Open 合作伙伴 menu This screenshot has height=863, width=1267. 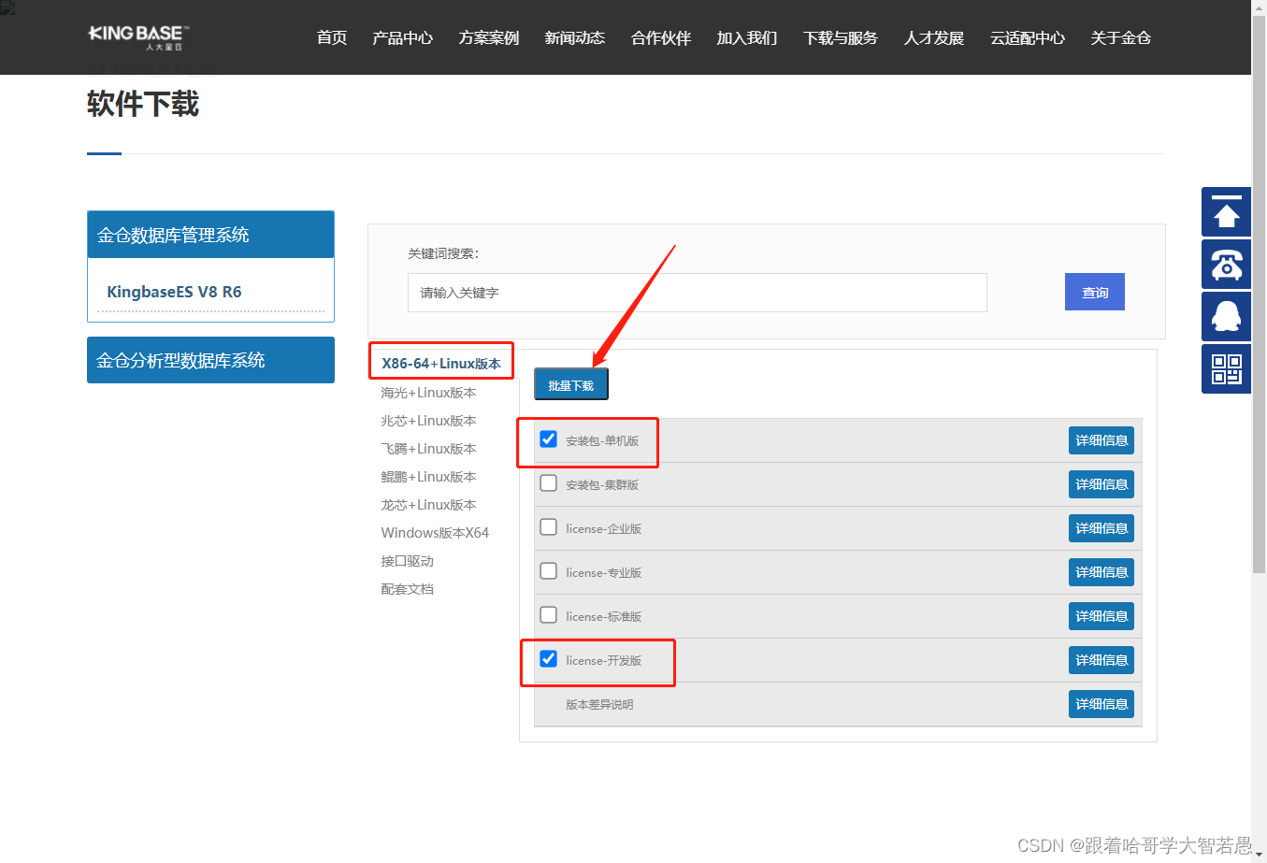tap(660, 38)
